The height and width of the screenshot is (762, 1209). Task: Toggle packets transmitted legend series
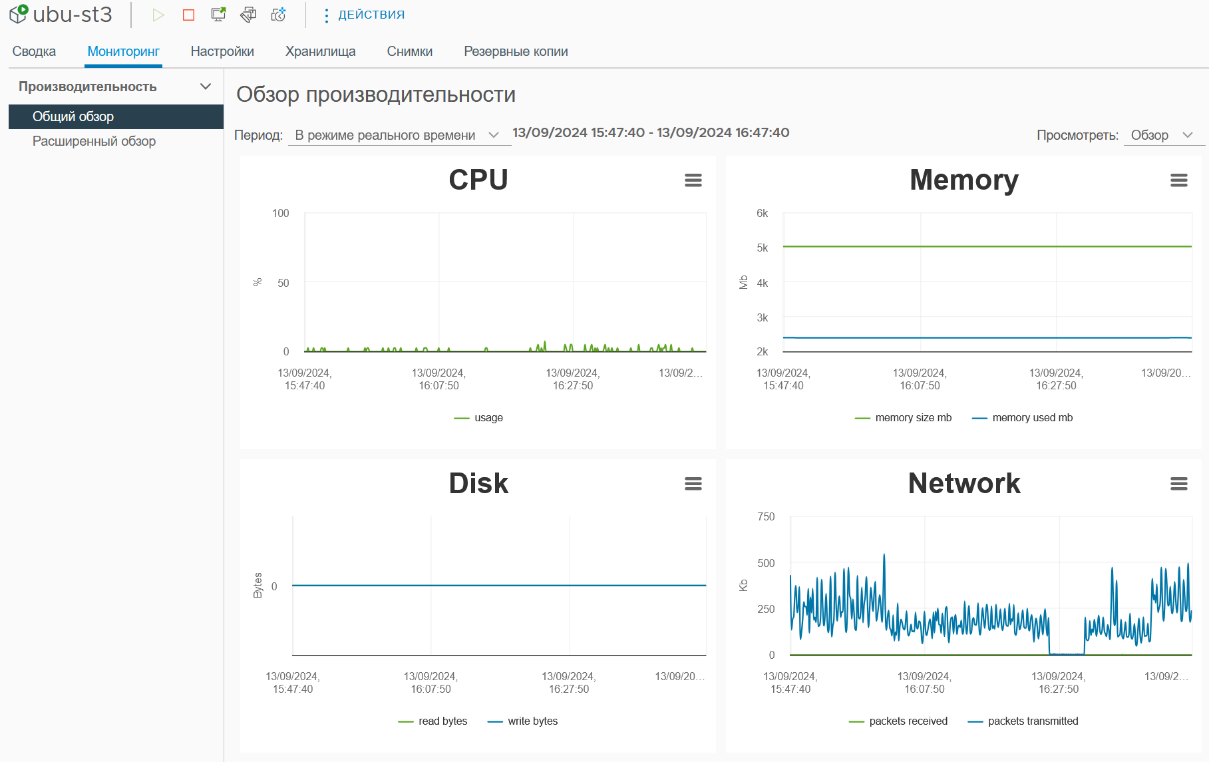[1023, 721]
